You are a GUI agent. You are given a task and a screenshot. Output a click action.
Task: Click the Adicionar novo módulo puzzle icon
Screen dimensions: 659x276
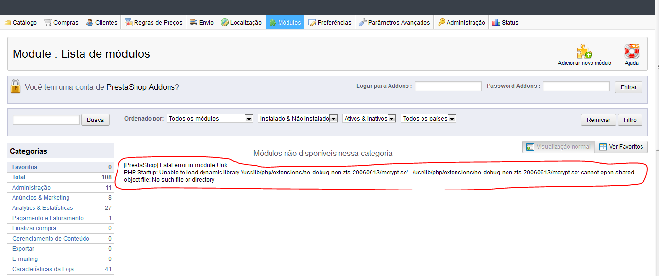(584, 51)
